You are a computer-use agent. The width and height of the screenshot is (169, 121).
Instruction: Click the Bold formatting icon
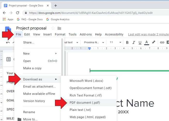(127, 42)
